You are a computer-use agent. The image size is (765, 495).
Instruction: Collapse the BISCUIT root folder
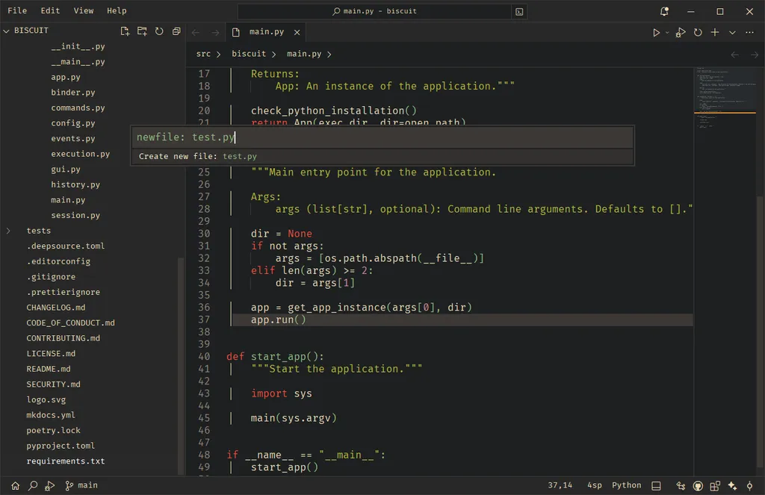point(6,31)
